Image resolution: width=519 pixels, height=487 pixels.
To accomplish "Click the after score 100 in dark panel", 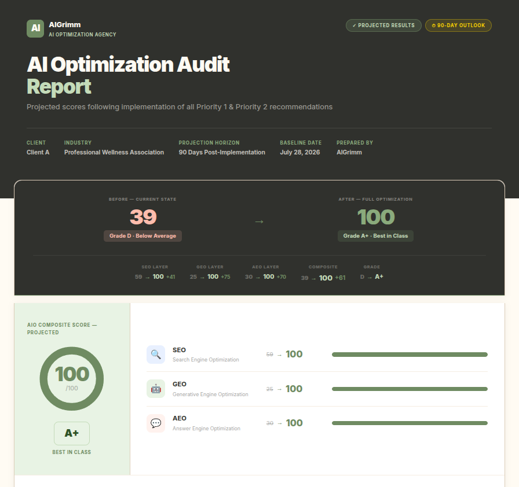I will 376,217.
